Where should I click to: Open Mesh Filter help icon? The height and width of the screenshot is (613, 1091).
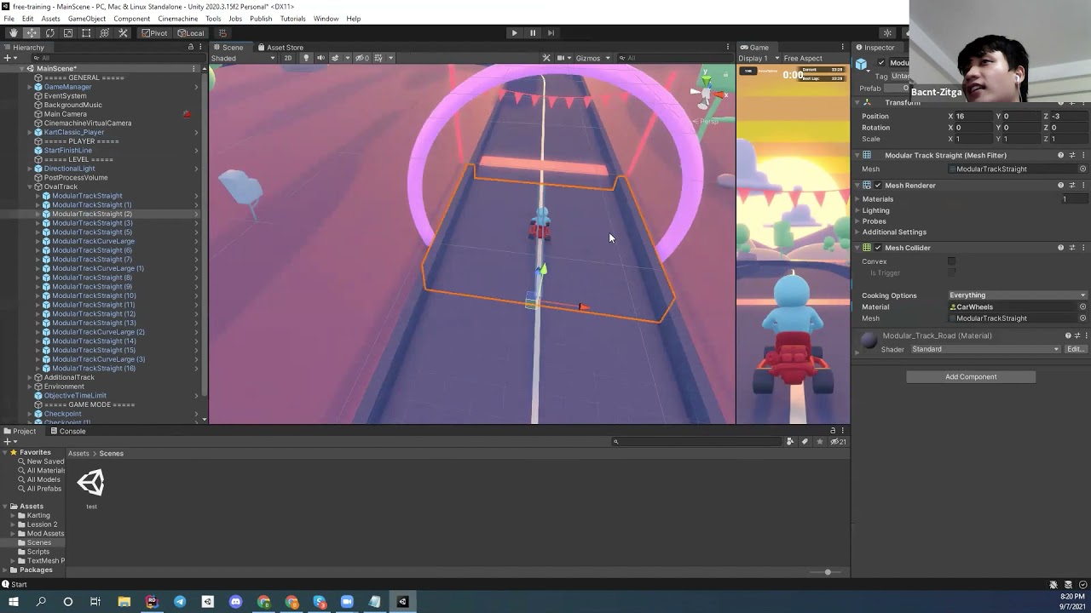(1060, 155)
